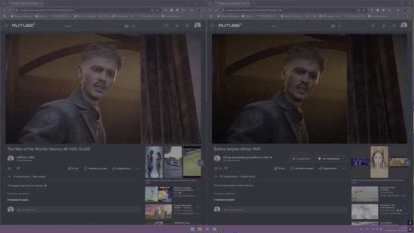The height and width of the screenshot is (233, 414).
Task: Open options for second recommended video, right window
Action: [404, 207]
